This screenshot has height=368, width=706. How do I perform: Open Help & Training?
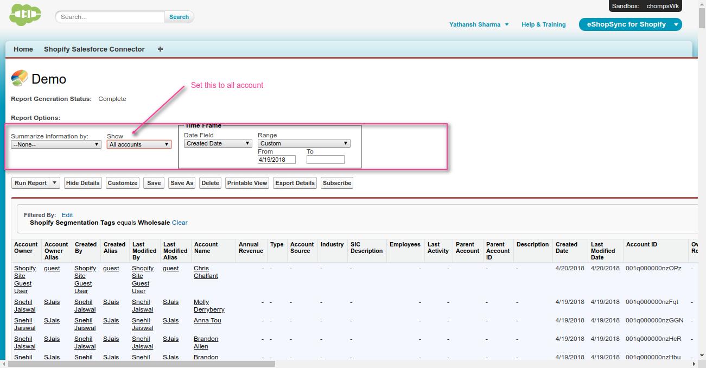pos(543,24)
